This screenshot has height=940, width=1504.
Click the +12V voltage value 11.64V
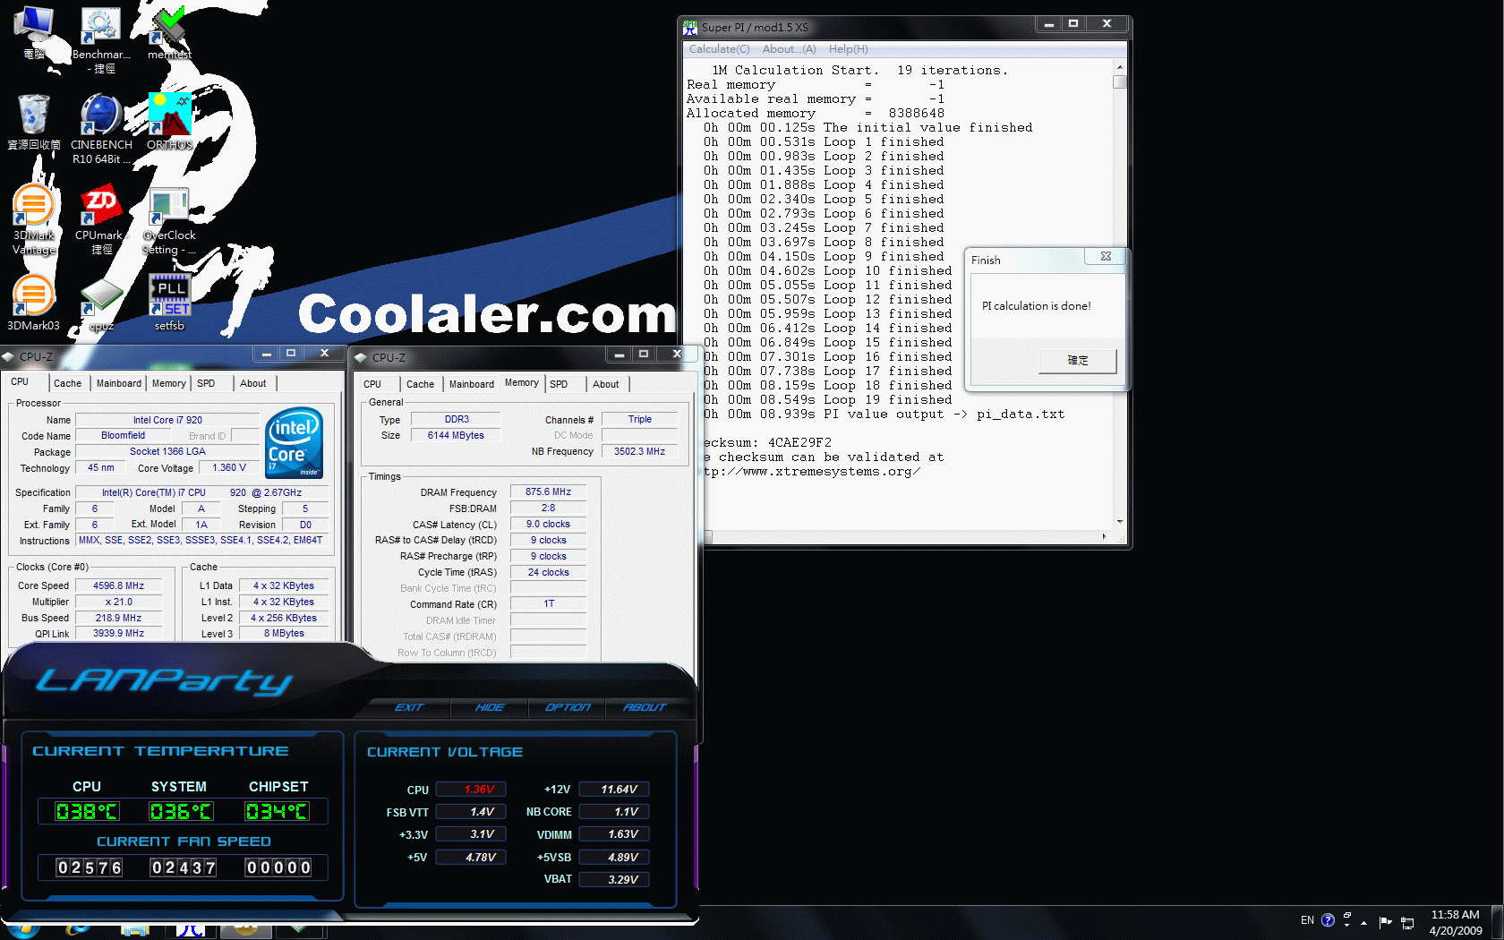[614, 790]
